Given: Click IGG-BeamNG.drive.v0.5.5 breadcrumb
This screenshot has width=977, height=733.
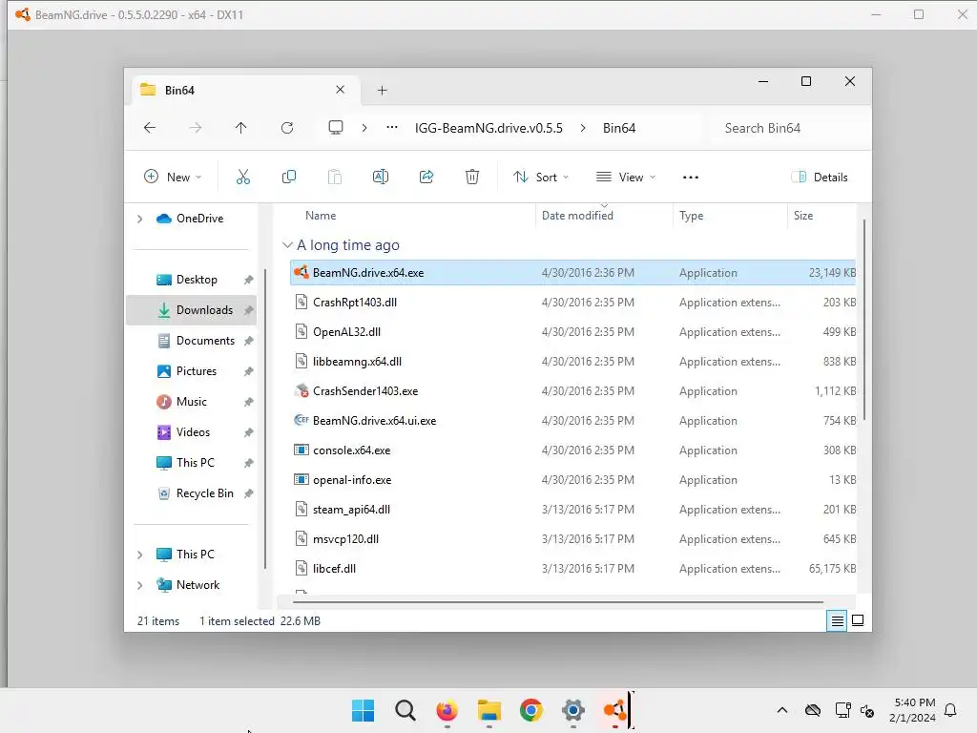Looking at the screenshot, I should tap(488, 128).
